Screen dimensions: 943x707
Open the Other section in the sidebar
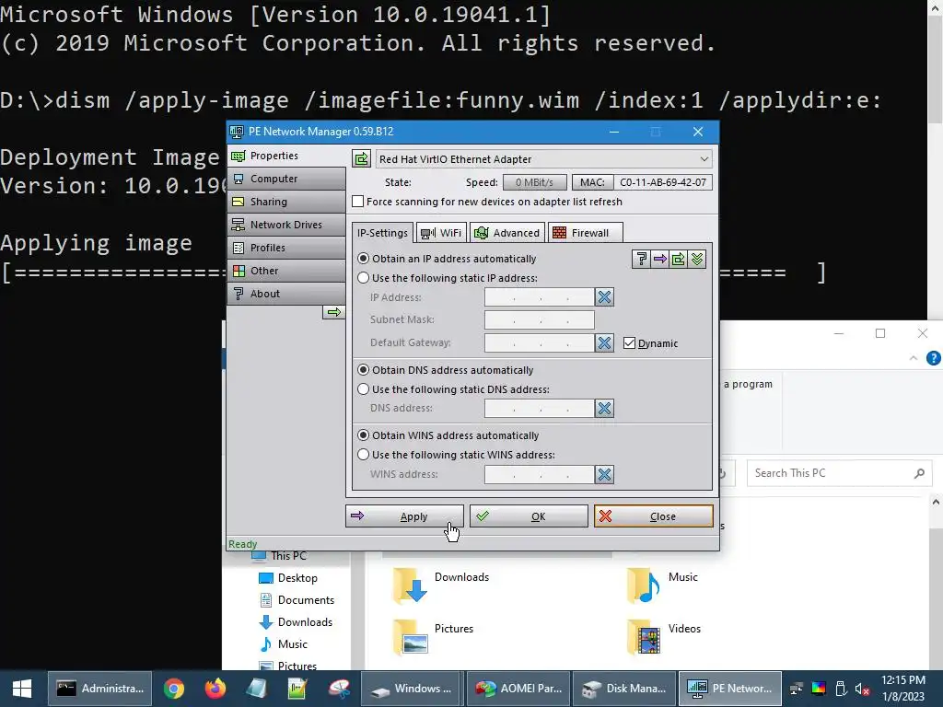click(x=286, y=271)
